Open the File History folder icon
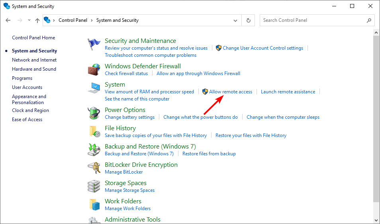The width and height of the screenshot is (380, 224). (x=94, y=131)
